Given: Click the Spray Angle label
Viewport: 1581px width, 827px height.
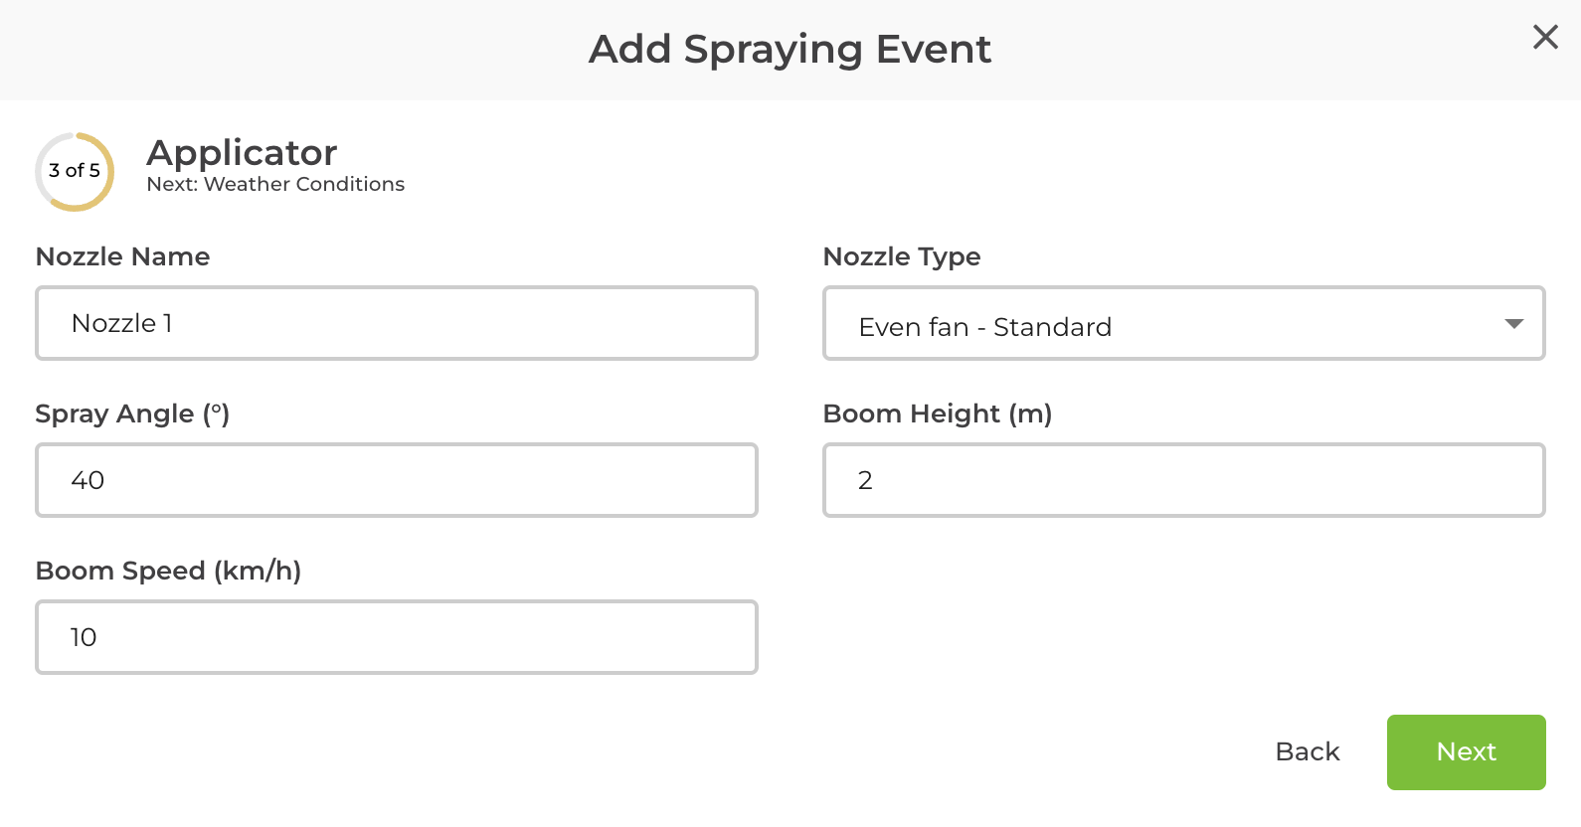Looking at the screenshot, I should point(132,413).
